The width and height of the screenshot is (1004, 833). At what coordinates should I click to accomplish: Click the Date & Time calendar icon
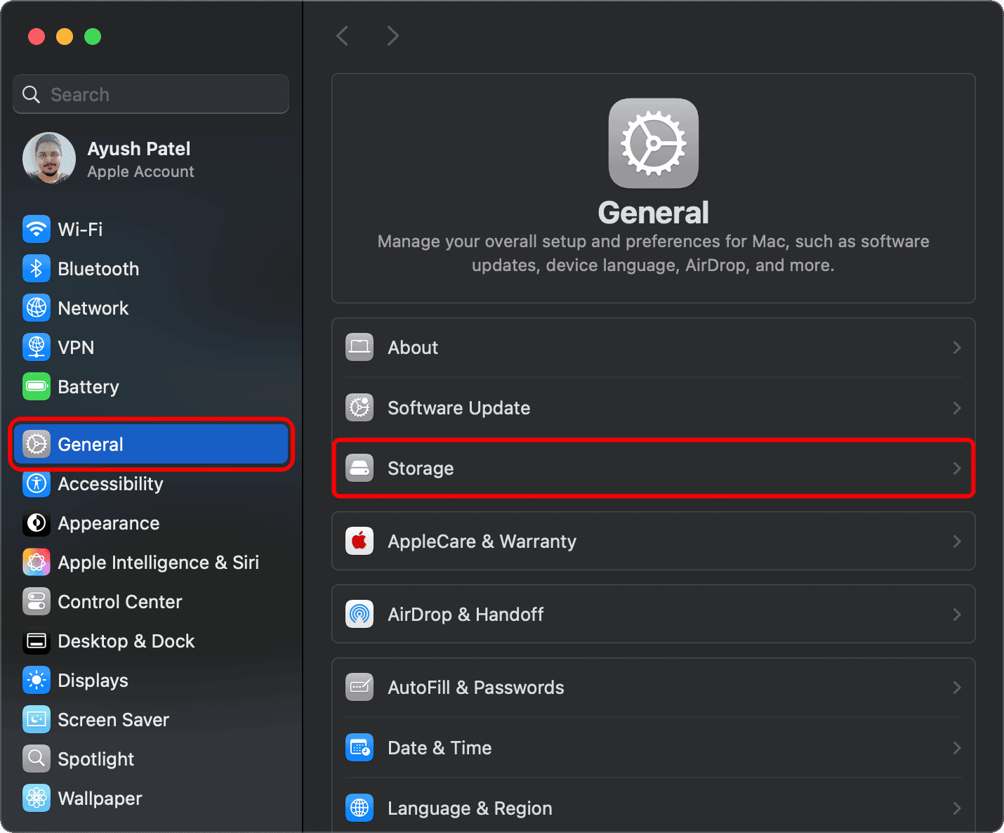tap(359, 747)
